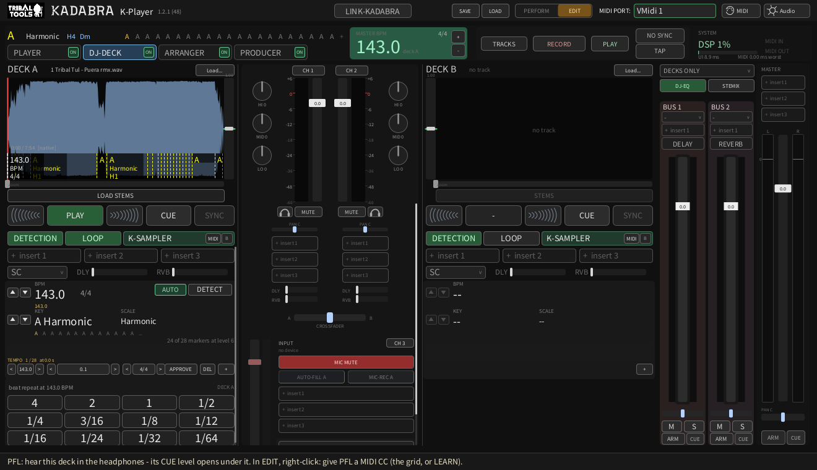
Task: Decrease master BPM with minus button
Action: [458, 51]
